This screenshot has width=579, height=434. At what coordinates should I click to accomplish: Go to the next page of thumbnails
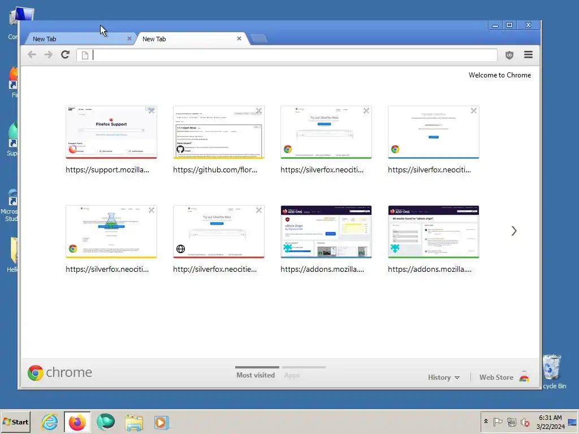pyautogui.click(x=513, y=231)
